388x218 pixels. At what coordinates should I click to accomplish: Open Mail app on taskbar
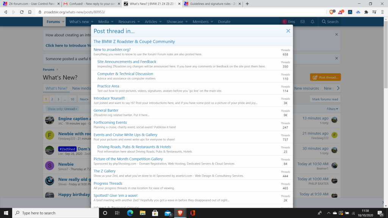click(168, 213)
